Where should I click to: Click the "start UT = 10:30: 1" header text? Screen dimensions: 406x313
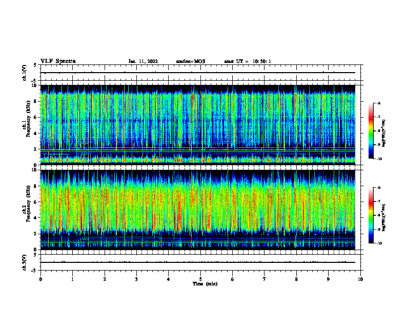pos(248,61)
